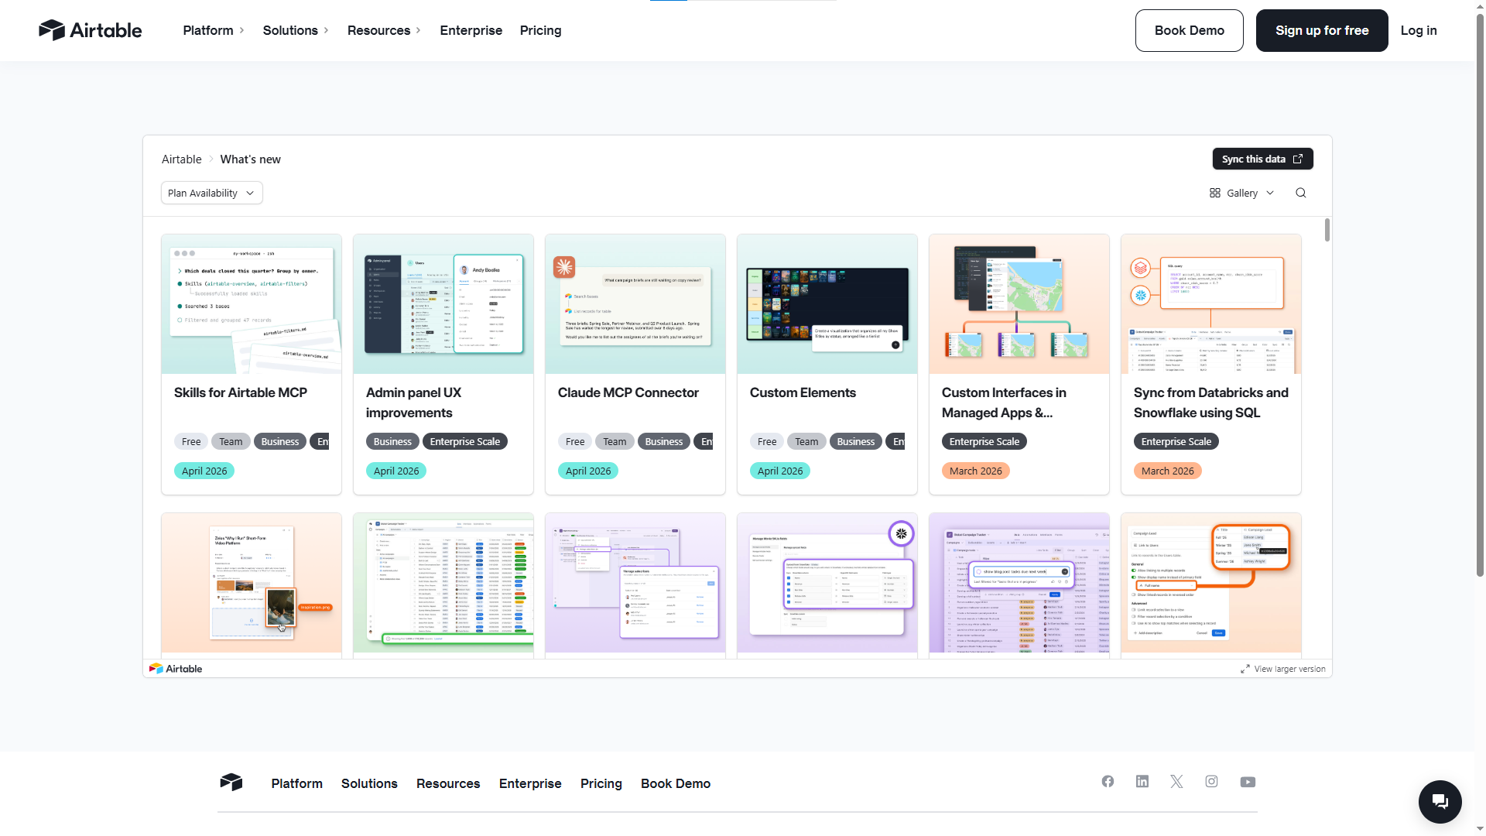Screen dimensions: 1486x836
Task: Click Solutions in the footer navigation
Action: point(369,783)
